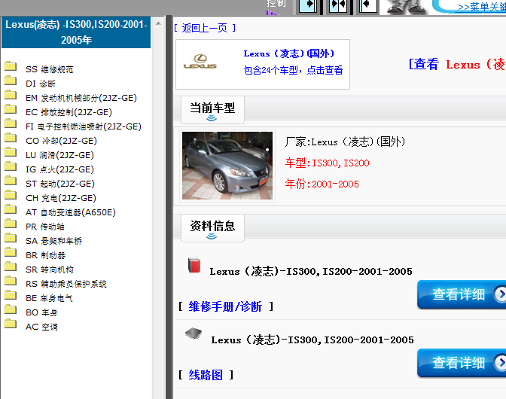Viewport: 506px width, 399px height.
Task: Open Lexus（凌志）(国外) brand link
Action: point(289,53)
